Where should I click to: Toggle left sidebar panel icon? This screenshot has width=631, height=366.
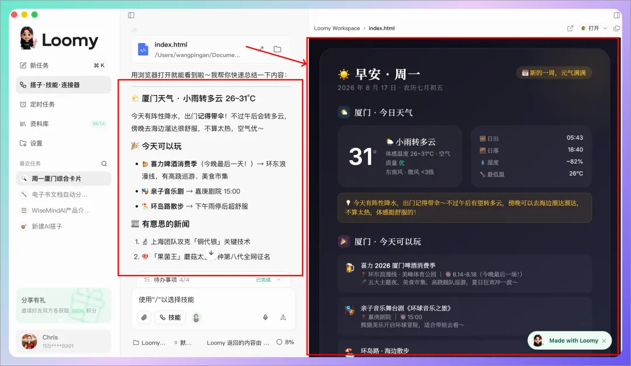(x=131, y=15)
